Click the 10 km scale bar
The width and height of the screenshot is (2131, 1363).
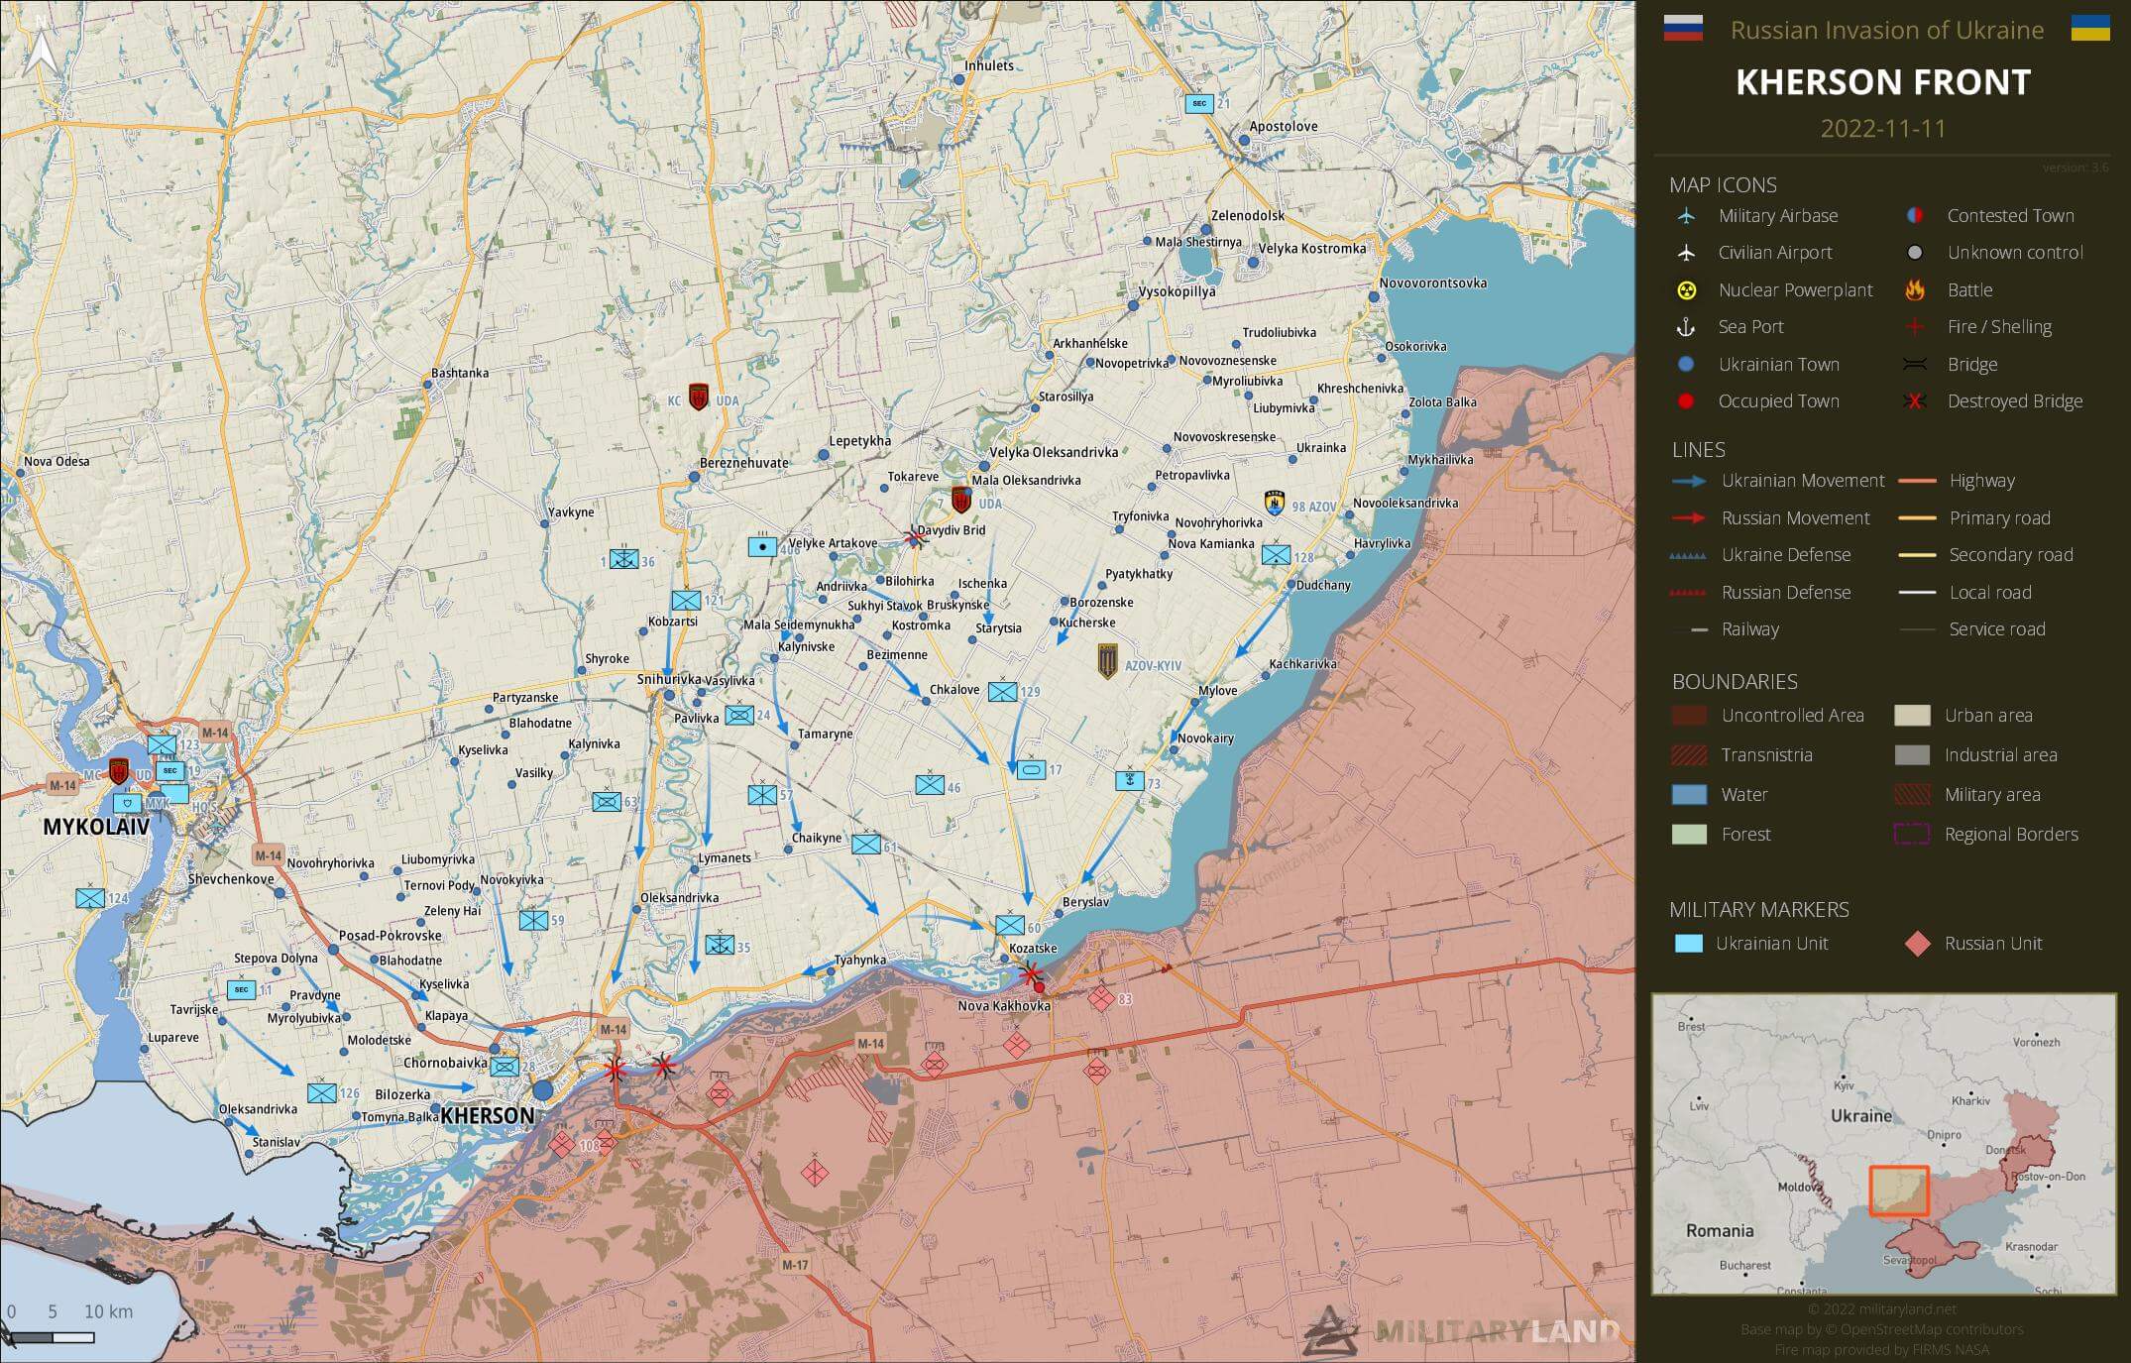[x=52, y=1337]
